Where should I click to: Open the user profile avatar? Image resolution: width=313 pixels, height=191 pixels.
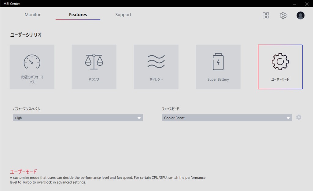[300, 15]
